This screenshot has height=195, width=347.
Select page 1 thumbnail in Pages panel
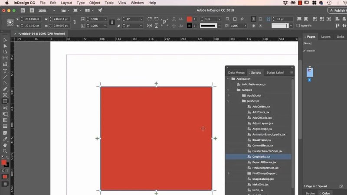310,72
